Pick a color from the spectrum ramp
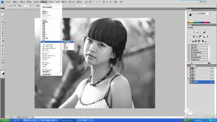This screenshot has height=122, width=217. click(x=199, y=22)
